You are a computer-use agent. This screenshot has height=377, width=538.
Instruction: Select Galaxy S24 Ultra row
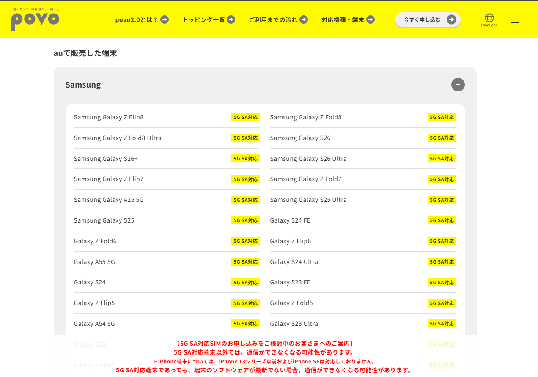click(x=363, y=262)
